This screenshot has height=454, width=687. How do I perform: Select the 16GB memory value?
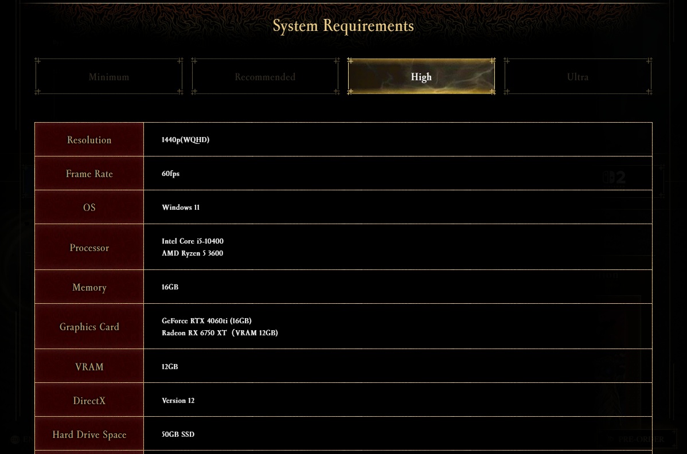point(170,287)
